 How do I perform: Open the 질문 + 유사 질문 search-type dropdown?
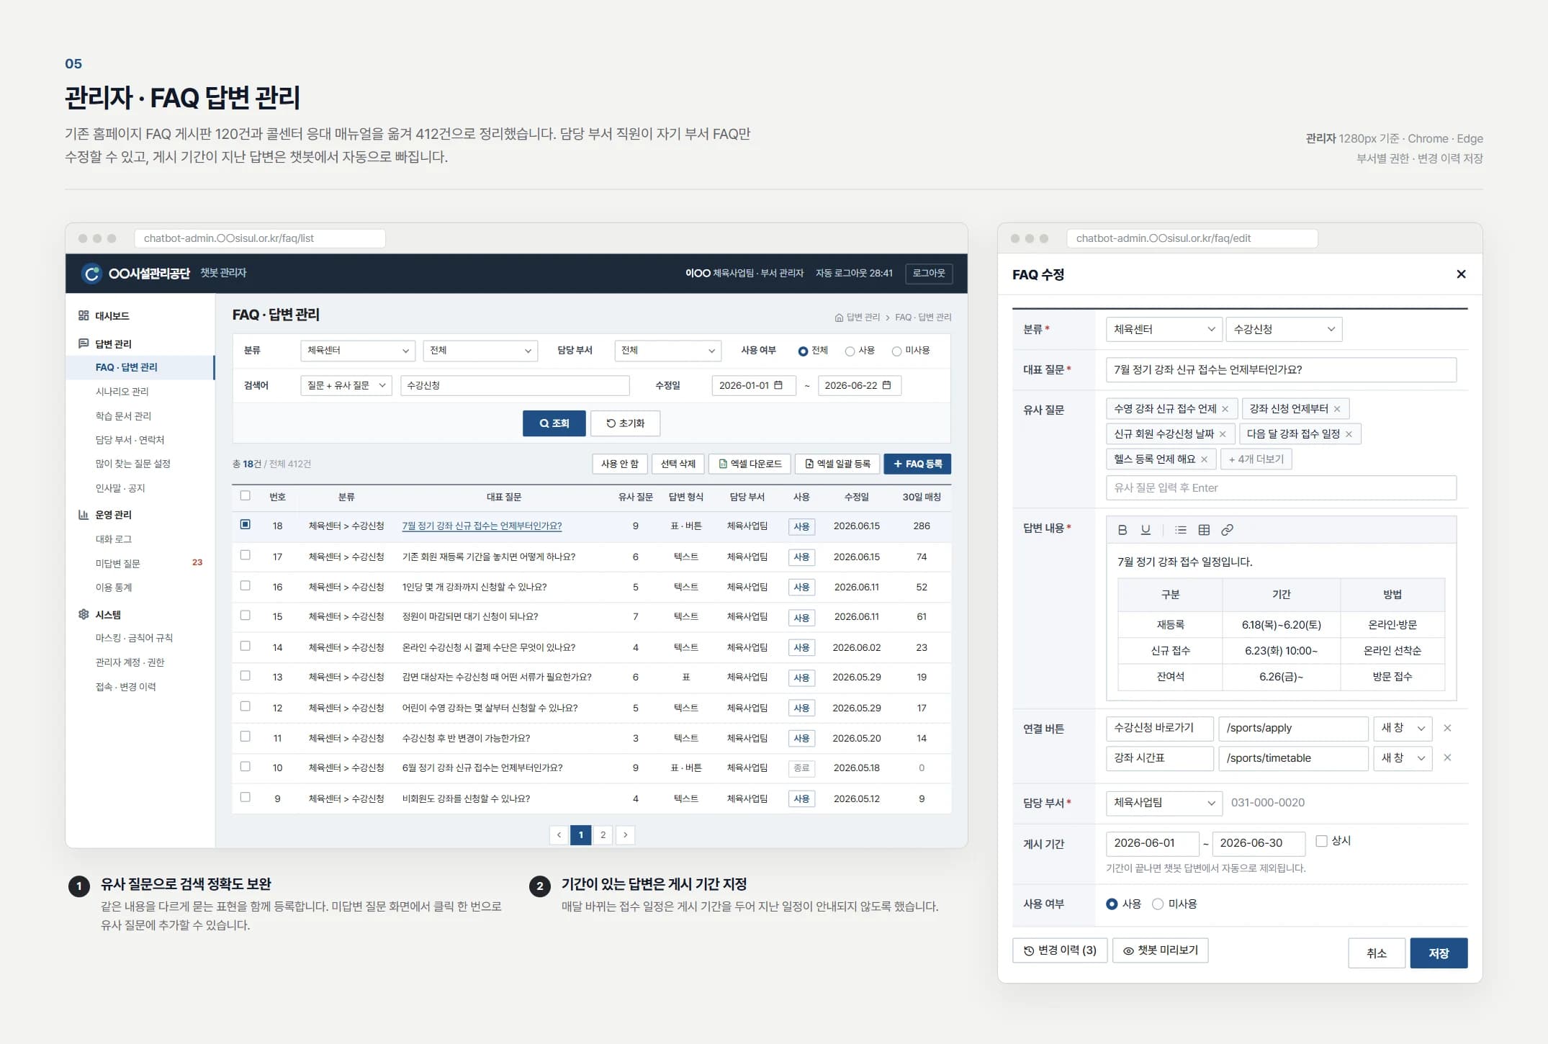pos(346,385)
